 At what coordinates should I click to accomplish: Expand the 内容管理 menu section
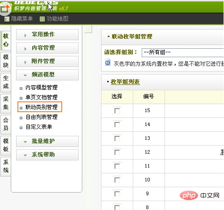point(47,48)
